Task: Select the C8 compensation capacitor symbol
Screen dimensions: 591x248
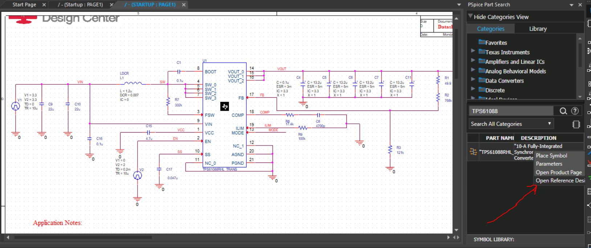Action: (x=318, y=115)
